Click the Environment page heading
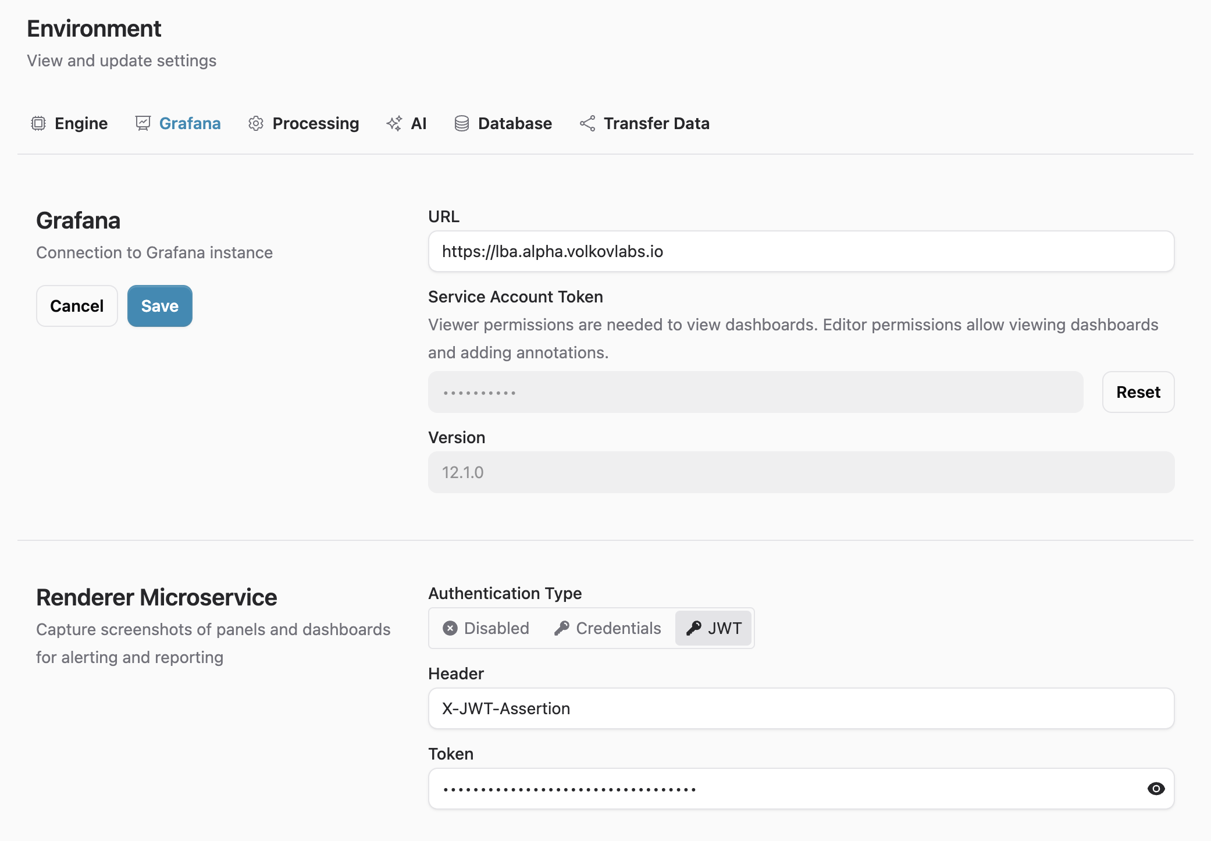This screenshot has height=841, width=1211. (94, 28)
